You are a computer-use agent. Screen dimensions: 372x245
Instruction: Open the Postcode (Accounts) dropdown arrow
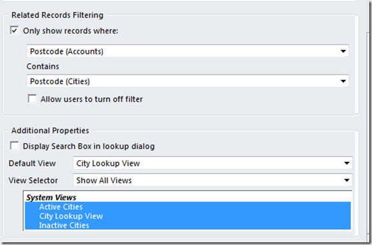(x=343, y=51)
